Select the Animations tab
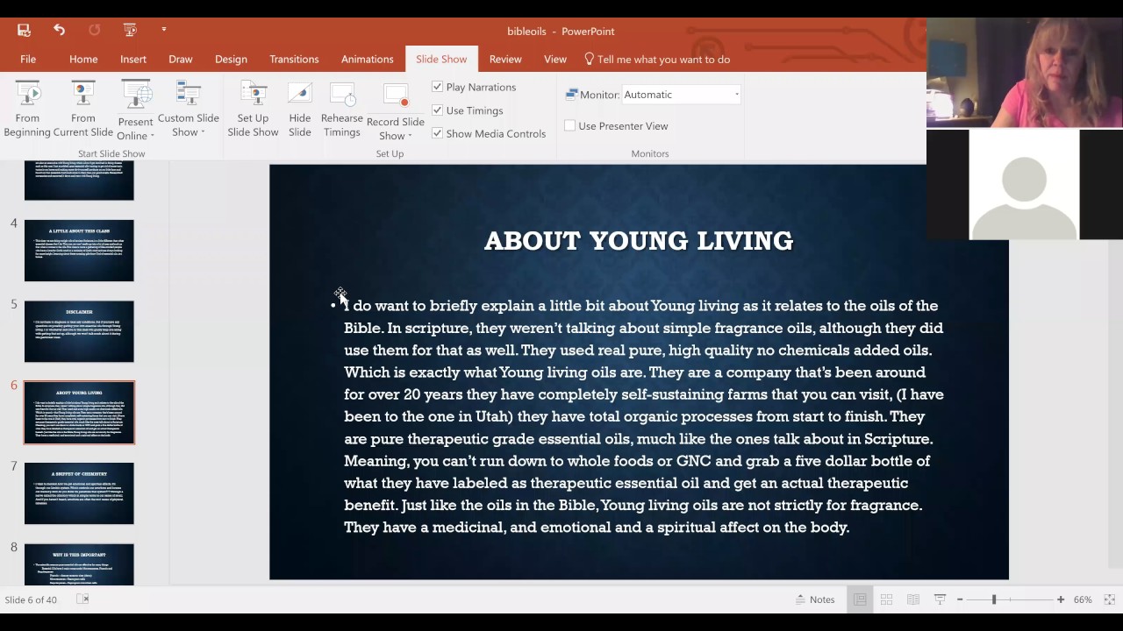Image resolution: width=1123 pixels, height=631 pixels. (368, 59)
